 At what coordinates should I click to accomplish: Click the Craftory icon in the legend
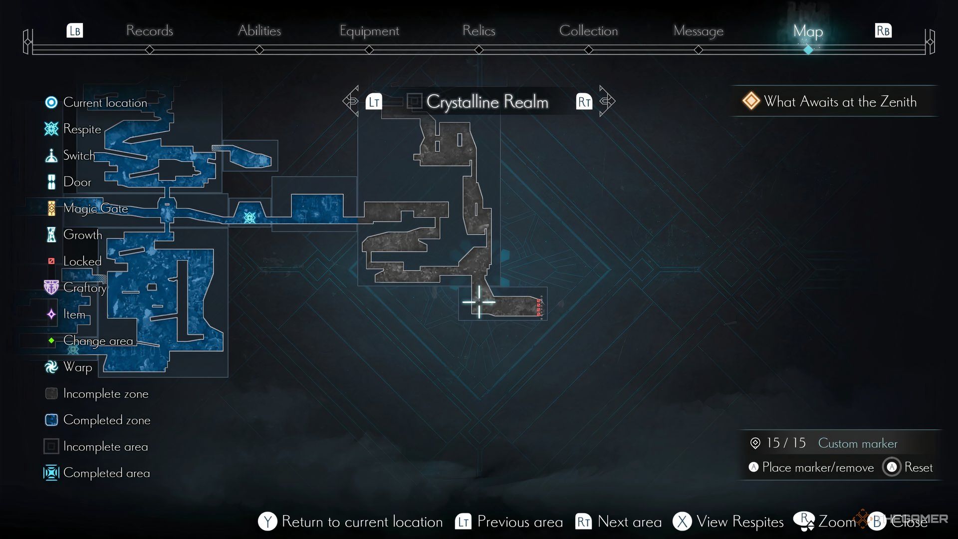tap(52, 287)
